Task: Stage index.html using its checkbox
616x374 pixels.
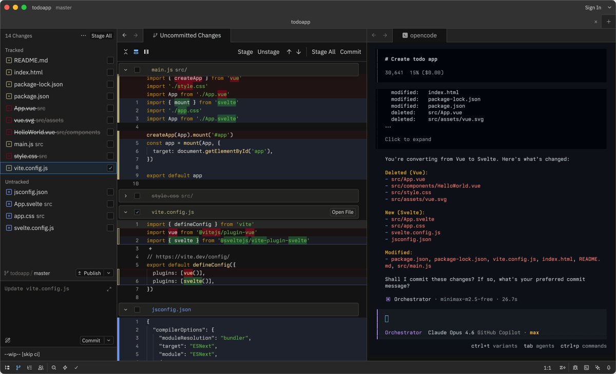Action: point(110,72)
